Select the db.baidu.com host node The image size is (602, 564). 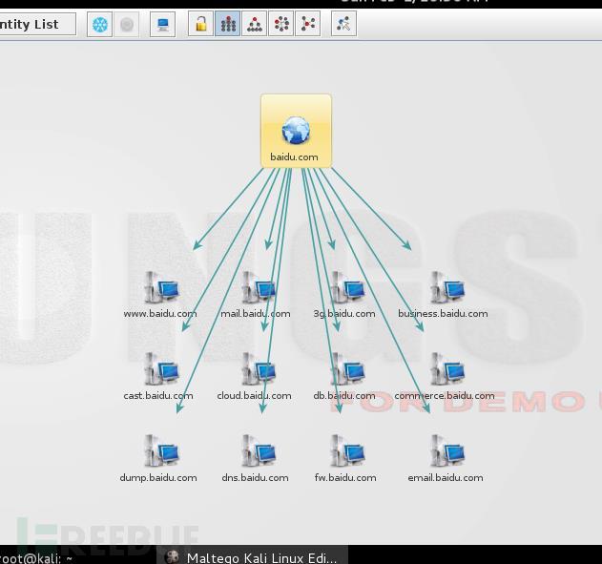click(x=344, y=377)
